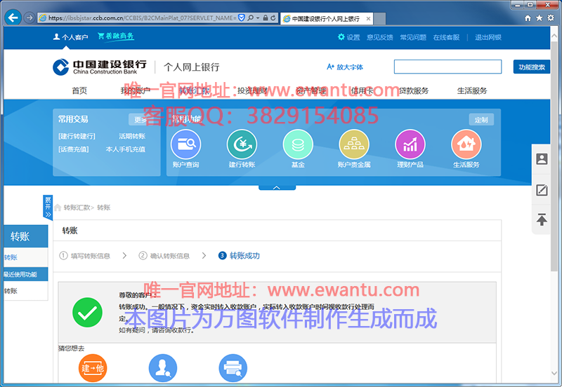Click the 功能搜索 button
Viewport: 562px width, 387px height.
(x=532, y=67)
